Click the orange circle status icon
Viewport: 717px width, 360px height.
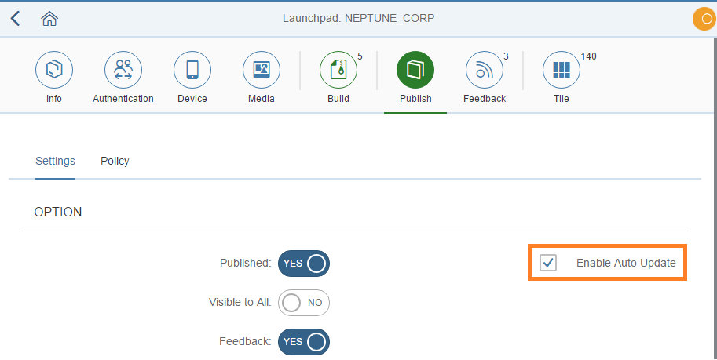pos(702,20)
